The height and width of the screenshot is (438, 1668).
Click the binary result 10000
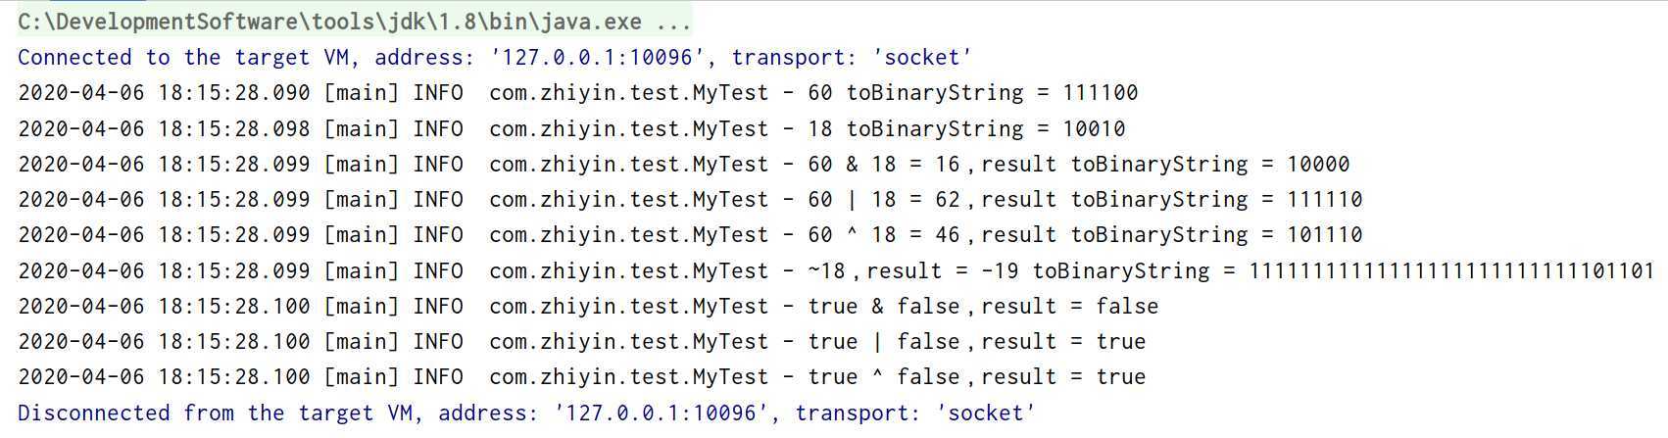[x=1318, y=164]
